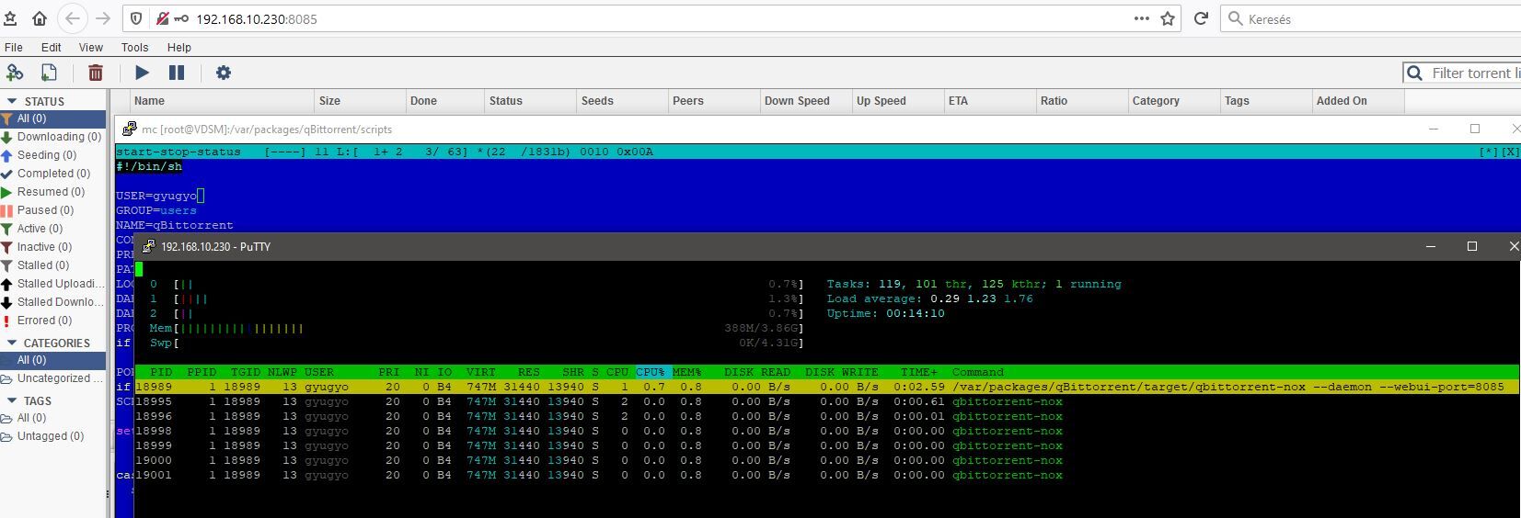Select All (0) under TAGS
This screenshot has width=1521, height=518.
click(x=52, y=418)
